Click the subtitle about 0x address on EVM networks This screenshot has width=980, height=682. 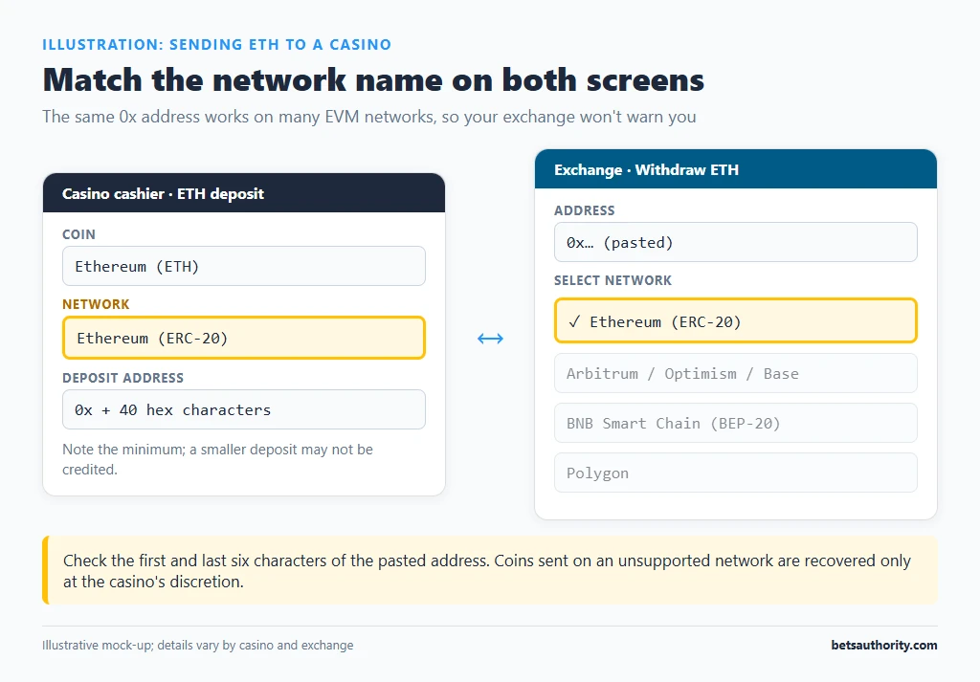point(368,117)
